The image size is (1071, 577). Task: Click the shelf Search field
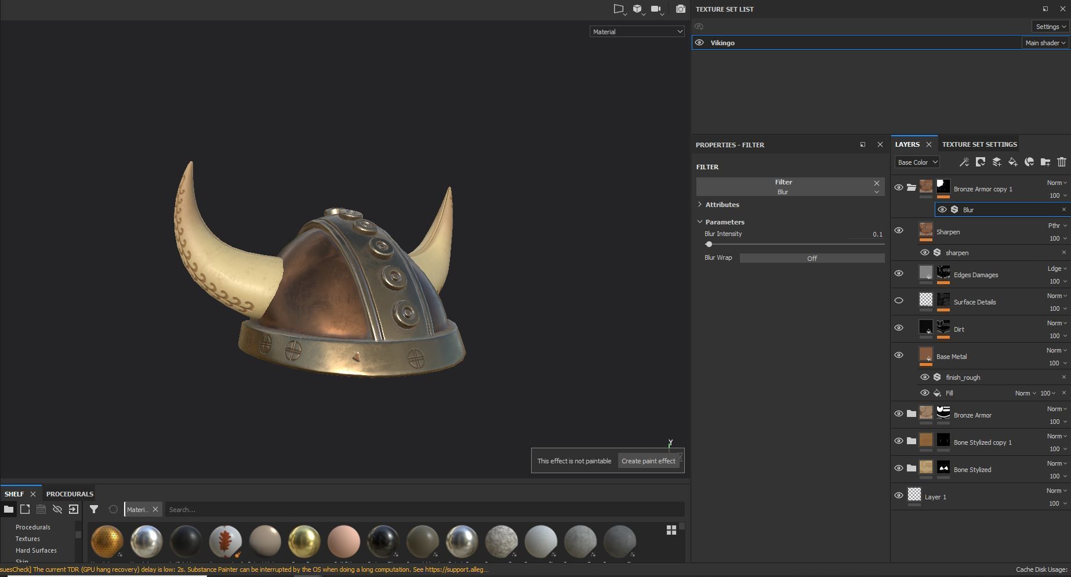pos(424,510)
